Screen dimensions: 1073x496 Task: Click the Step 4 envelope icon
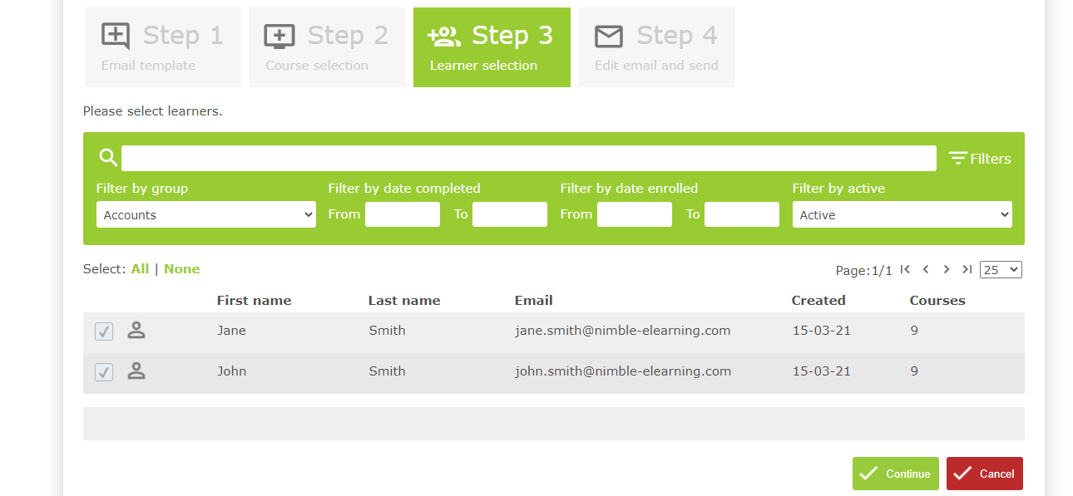[608, 35]
